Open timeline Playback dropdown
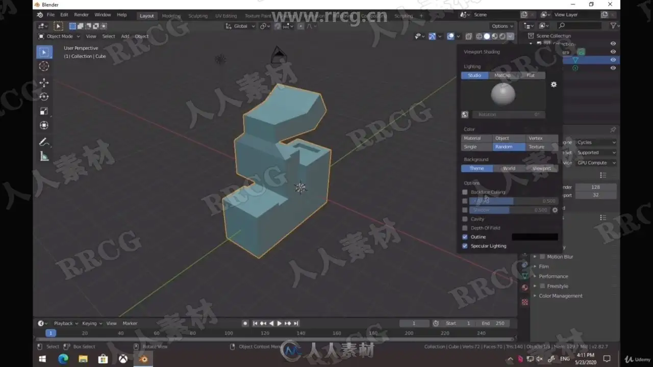Screen dimensions: 653x367 pos(66,323)
